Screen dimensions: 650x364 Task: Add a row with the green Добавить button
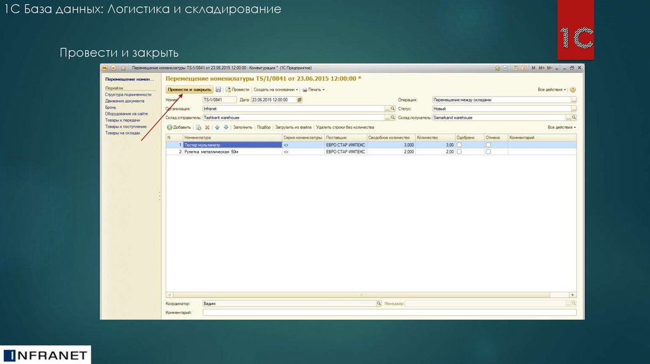[x=179, y=127]
